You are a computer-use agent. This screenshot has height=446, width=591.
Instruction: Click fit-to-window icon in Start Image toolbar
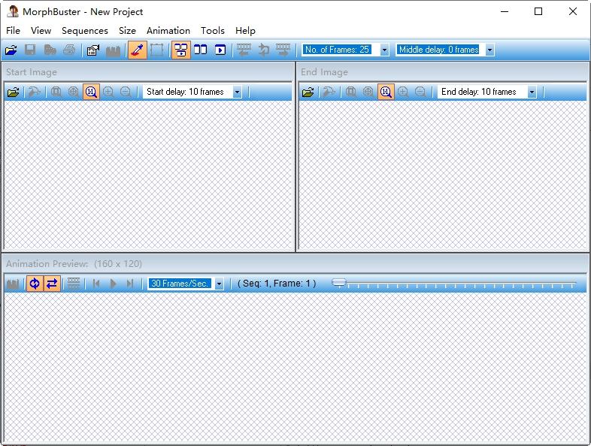tap(56, 92)
